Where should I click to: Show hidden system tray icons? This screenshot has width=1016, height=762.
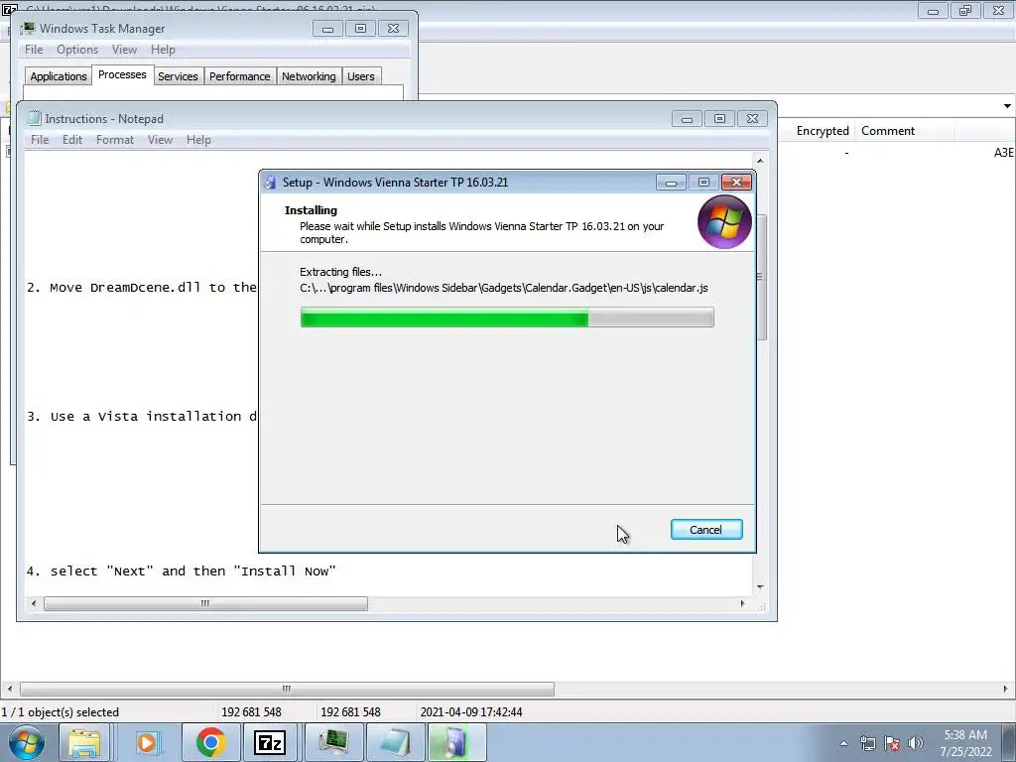[x=843, y=743]
